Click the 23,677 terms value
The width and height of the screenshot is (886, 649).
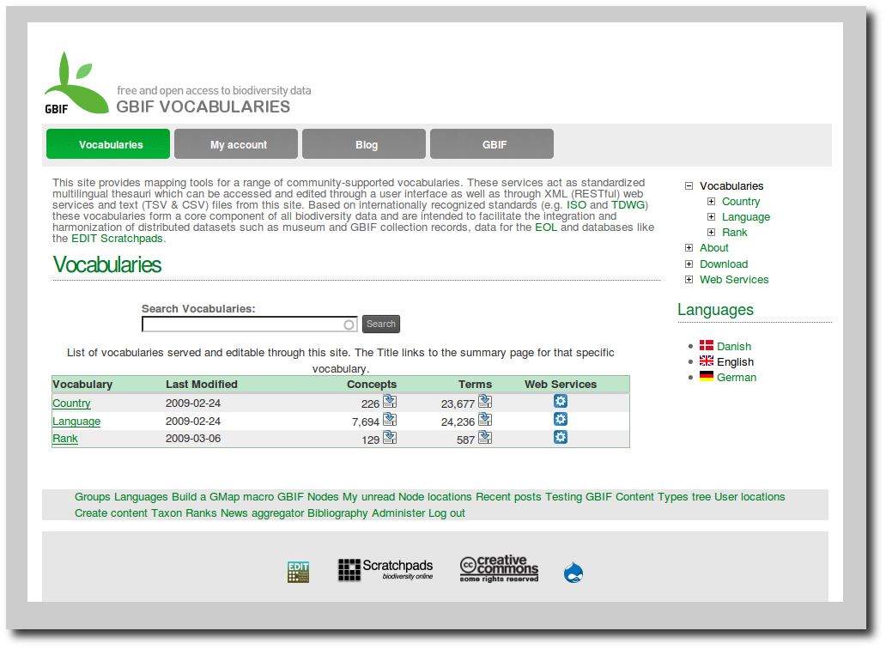pos(458,403)
